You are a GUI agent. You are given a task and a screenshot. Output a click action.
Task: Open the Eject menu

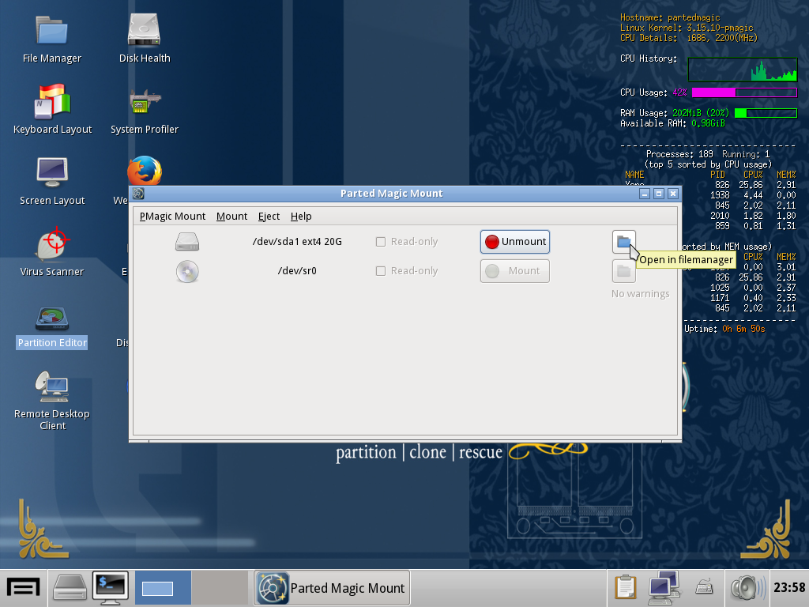coord(269,217)
